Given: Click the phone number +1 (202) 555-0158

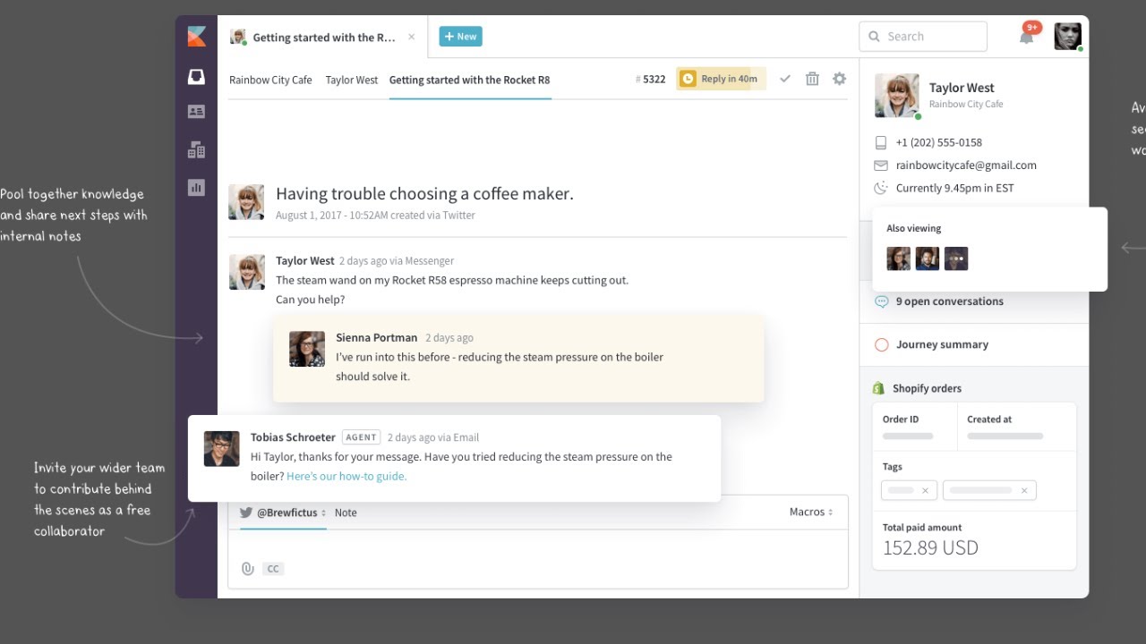Looking at the screenshot, I should (x=939, y=142).
